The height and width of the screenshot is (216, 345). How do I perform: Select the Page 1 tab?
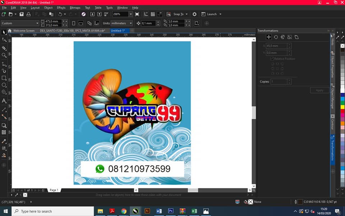54,190
